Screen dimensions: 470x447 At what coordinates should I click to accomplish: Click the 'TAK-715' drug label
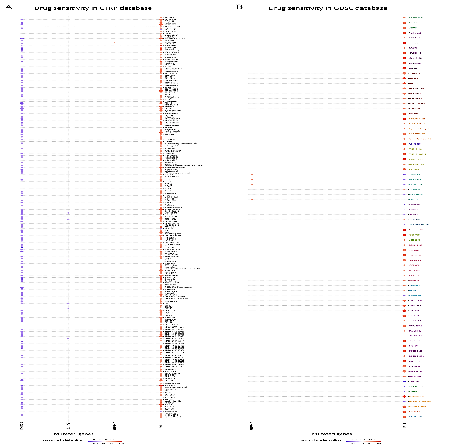coord(414,220)
